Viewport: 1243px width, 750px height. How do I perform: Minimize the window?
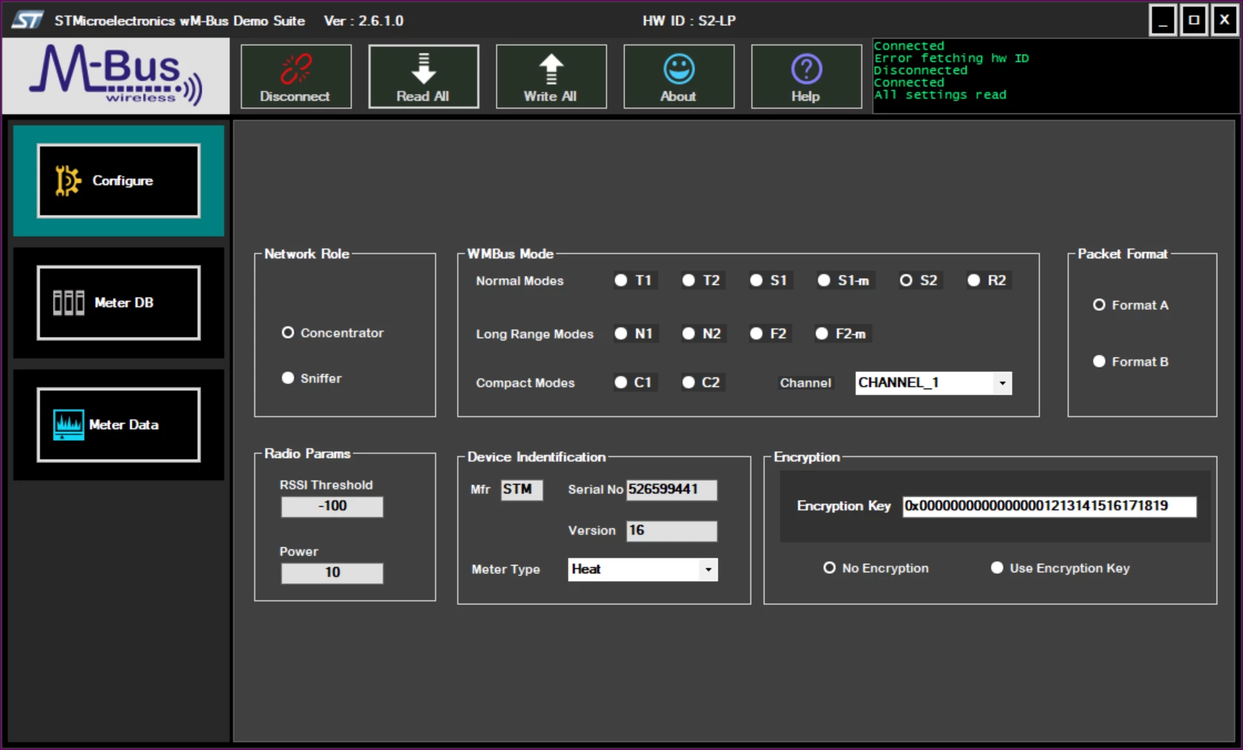coord(1163,20)
